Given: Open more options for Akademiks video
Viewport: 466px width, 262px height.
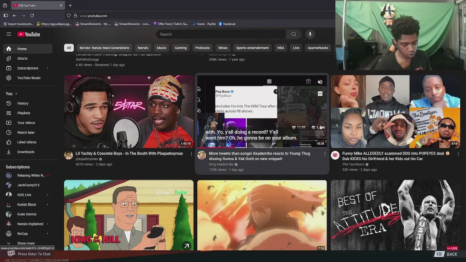Looking at the screenshot, I should [325, 154].
